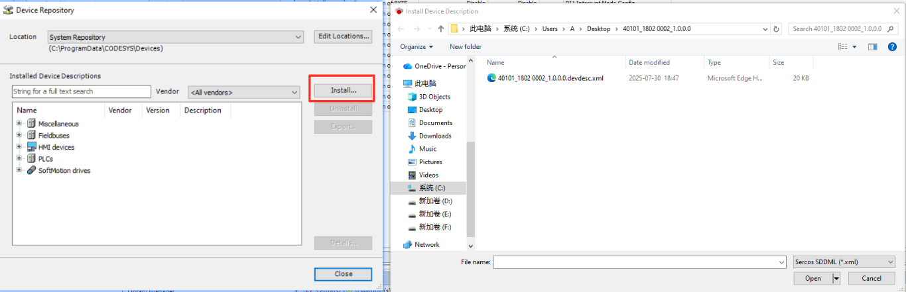
Task: Click the refresh icon in address bar
Action: click(777, 29)
